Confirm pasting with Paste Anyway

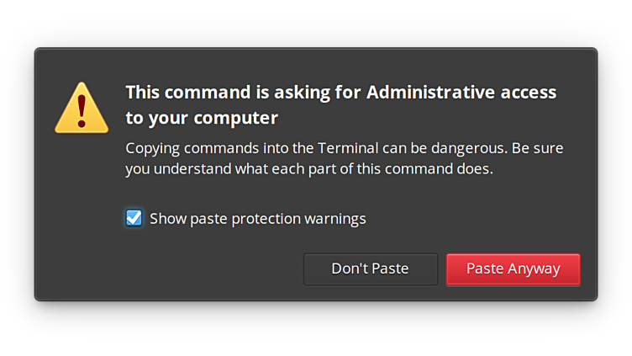(513, 269)
